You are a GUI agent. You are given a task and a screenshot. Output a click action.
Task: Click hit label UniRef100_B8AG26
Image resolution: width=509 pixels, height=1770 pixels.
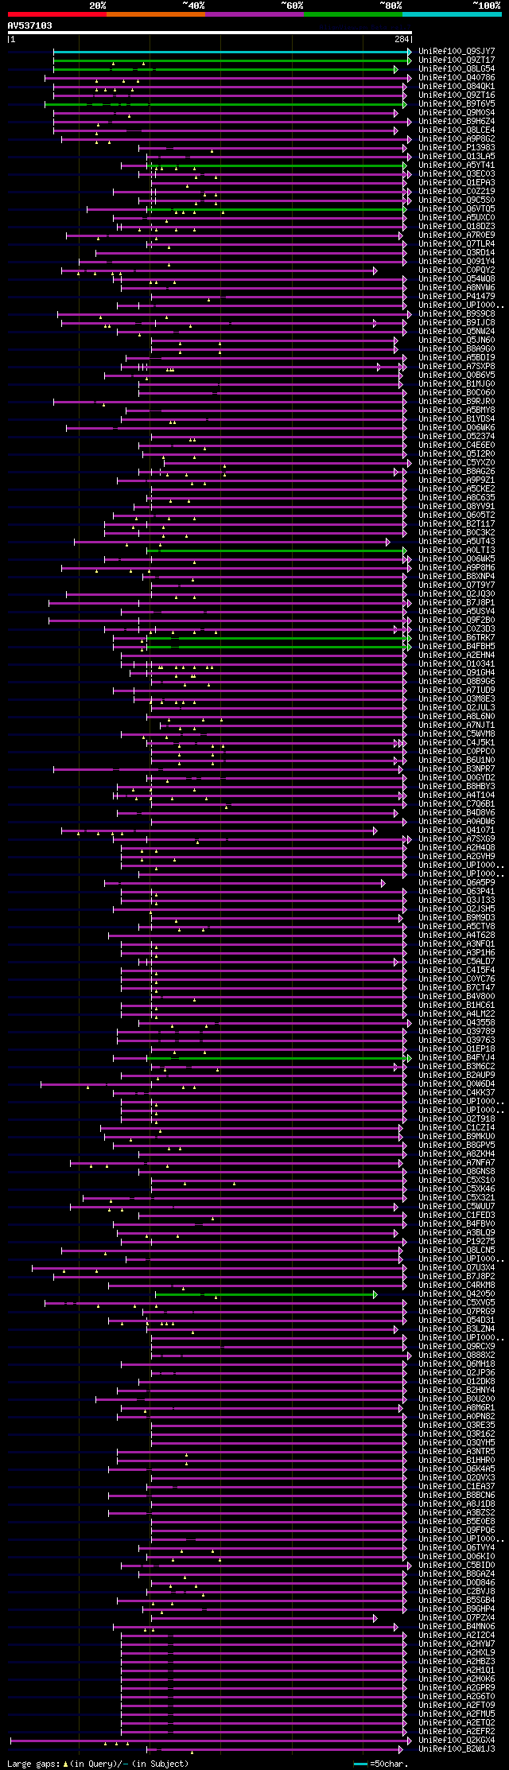tap(457, 472)
